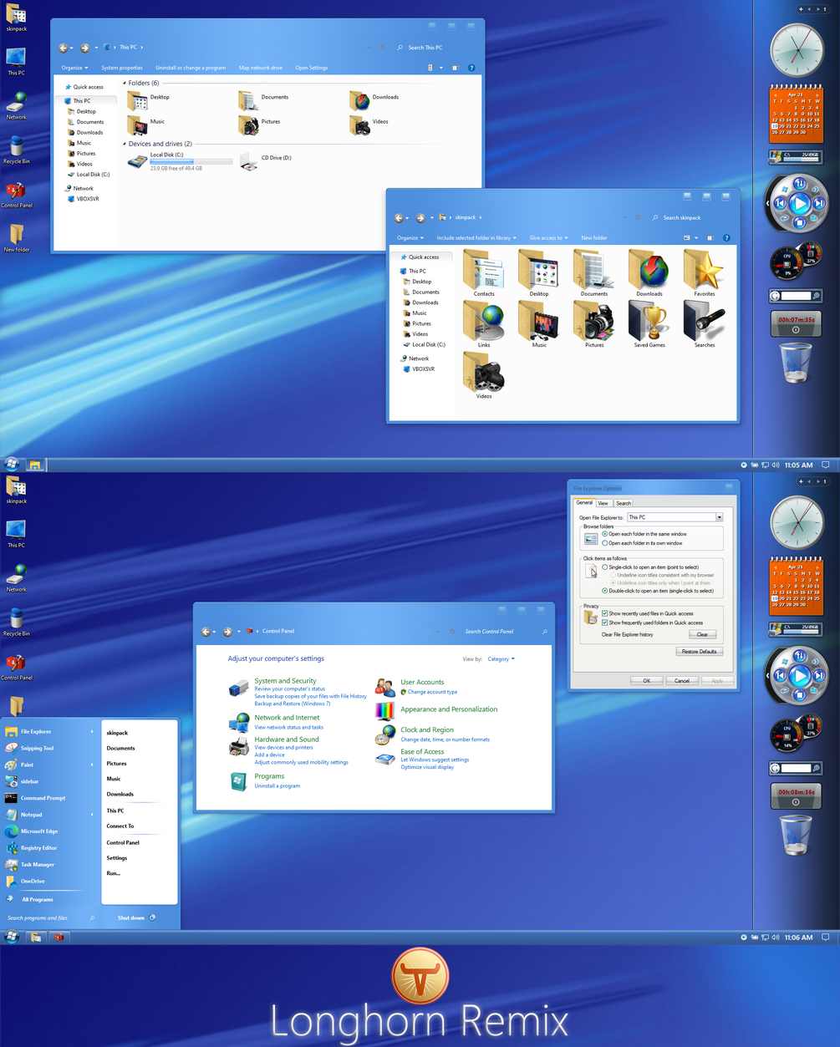Toggle preview pane icon in This PC window

coord(456,68)
